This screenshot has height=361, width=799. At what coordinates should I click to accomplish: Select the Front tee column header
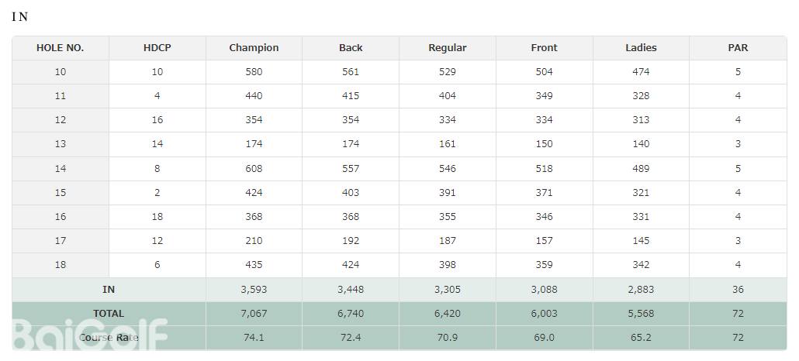click(544, 48)
